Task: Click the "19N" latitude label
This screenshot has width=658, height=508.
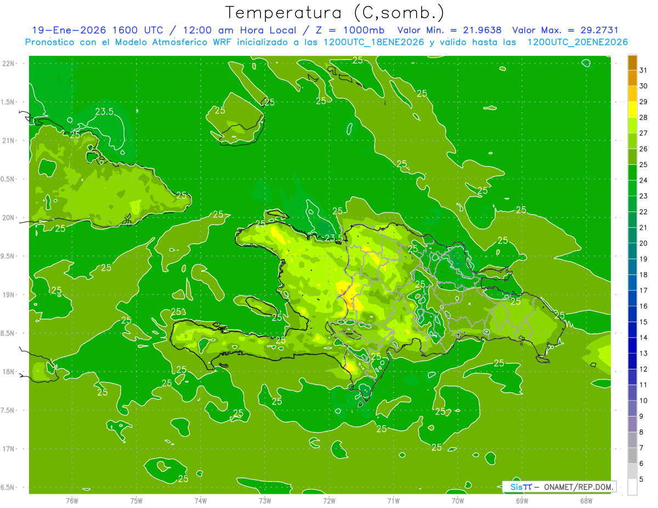Action: [9, 295]
